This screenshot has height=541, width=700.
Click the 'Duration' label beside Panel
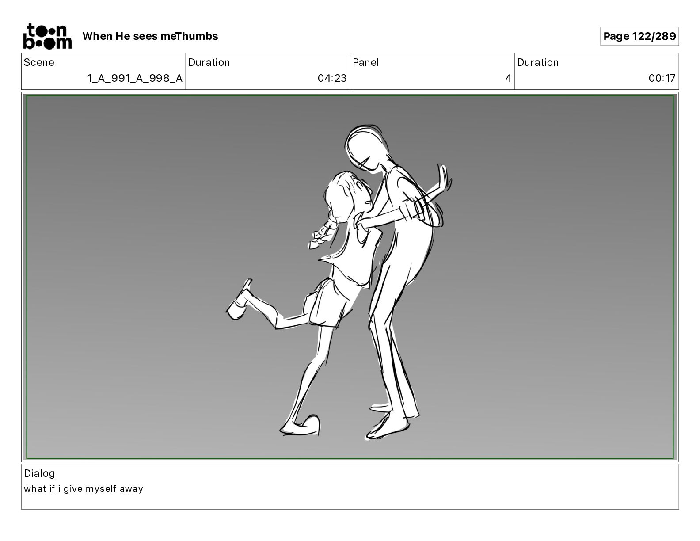click(x=538, y=62)
